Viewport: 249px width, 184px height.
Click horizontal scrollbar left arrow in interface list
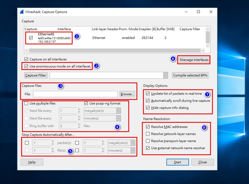(27, 51)
